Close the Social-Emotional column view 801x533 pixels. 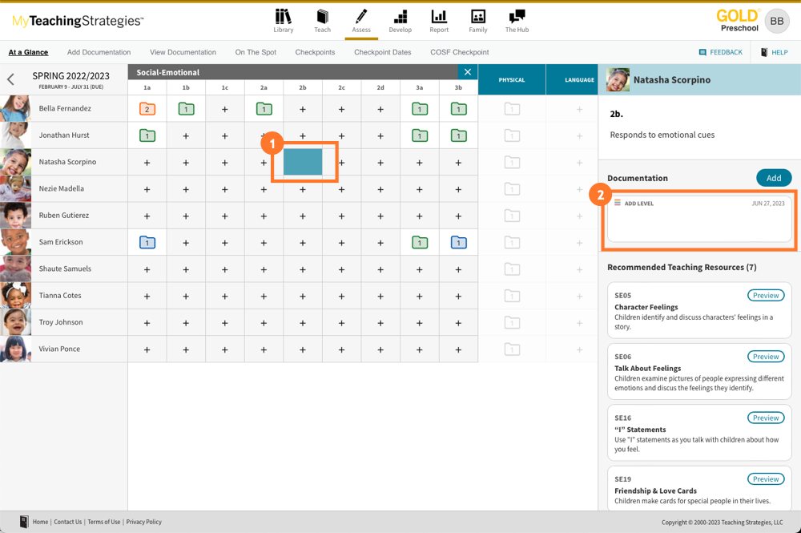click(x=467, y=71)
